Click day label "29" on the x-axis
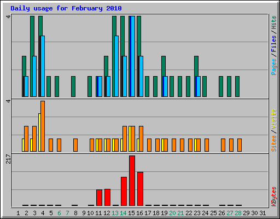 tap(246, 213)
